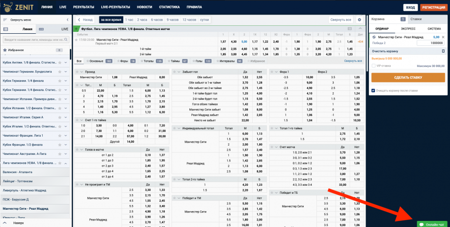This screenshot has height=227, width=450.
Task: Click the ВХОД login button
Action: (411, 7)
